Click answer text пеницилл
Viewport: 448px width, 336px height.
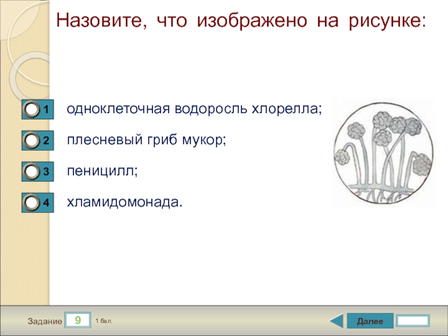102,171
